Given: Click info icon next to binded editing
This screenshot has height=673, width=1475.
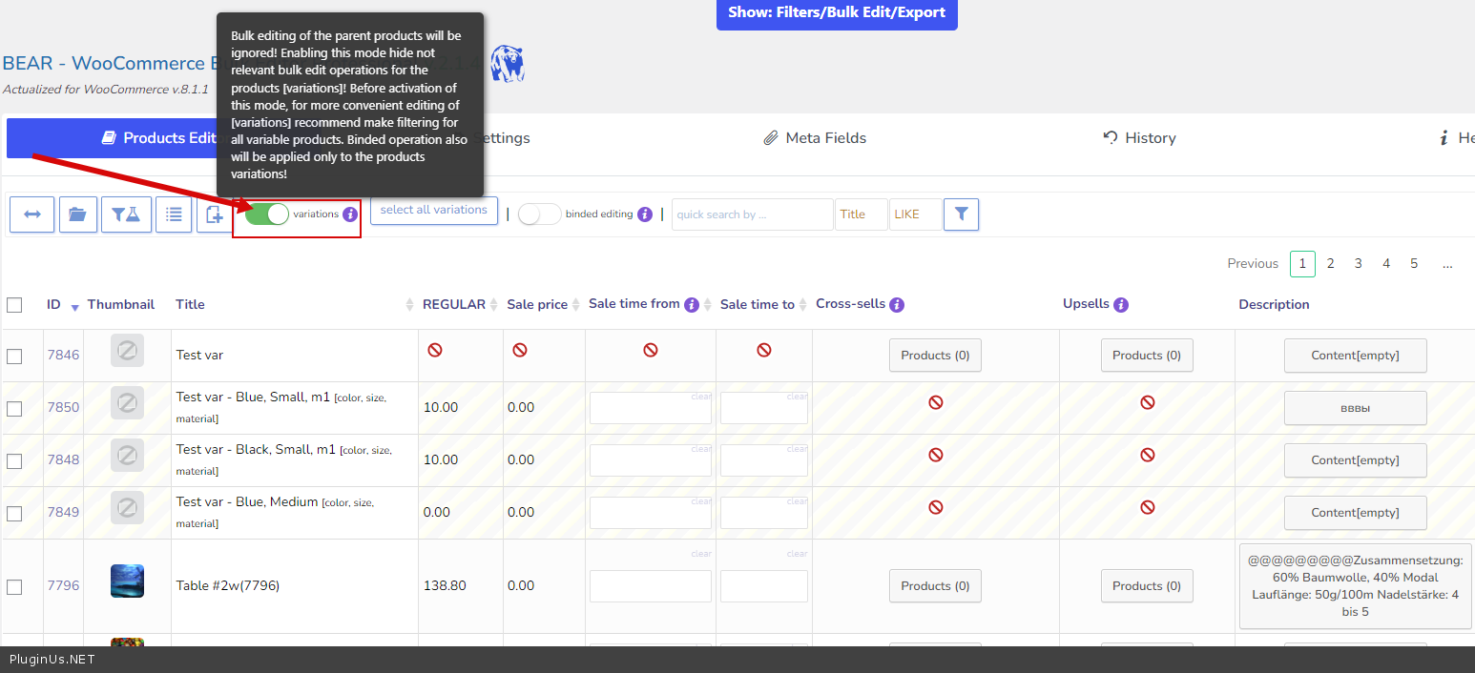Looking at the screenshot, I should [x=645, y=214].
